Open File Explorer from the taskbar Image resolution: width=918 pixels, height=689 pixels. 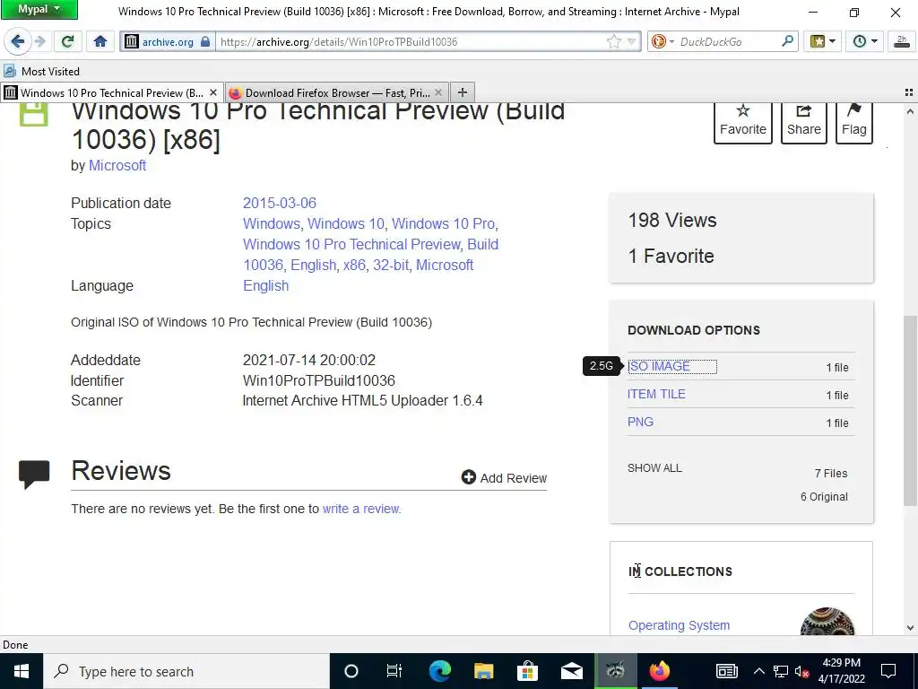point(483,671)
